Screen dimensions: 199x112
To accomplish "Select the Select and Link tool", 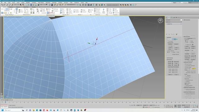I will tap(7, 5).
